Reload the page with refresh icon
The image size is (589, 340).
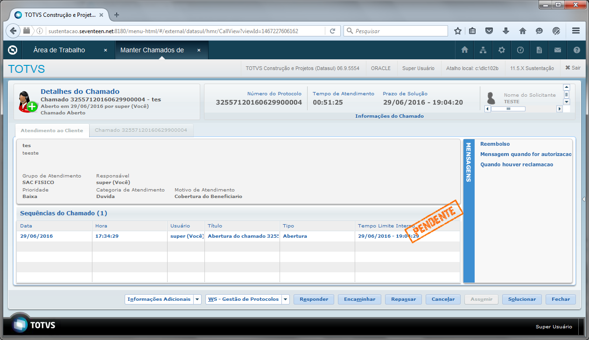tap(333, 31)
